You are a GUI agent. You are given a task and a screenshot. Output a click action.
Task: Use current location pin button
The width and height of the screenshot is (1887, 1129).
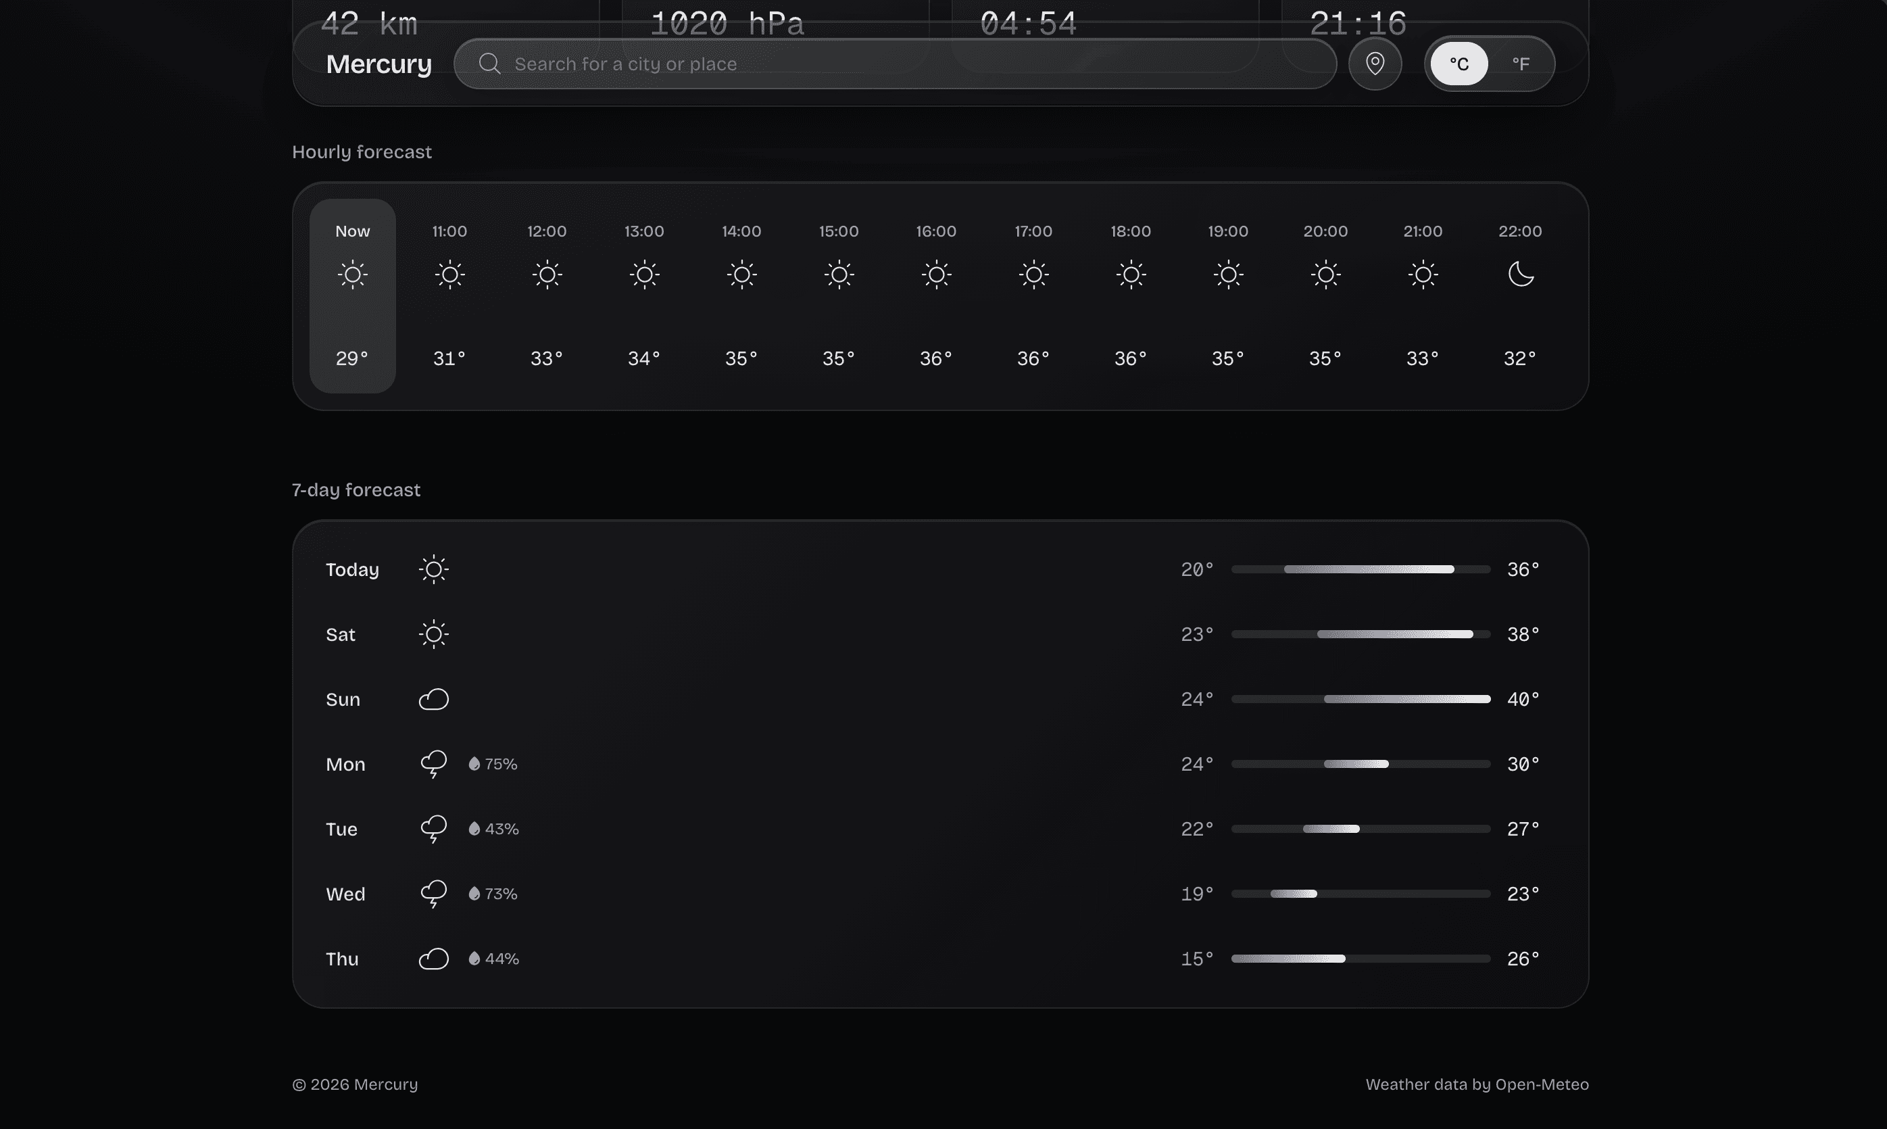1375,64
